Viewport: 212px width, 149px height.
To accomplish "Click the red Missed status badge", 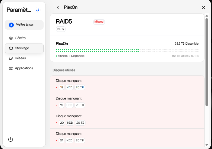I will coord(99,22).
